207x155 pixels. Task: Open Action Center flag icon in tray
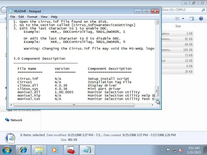coord(168,150)
